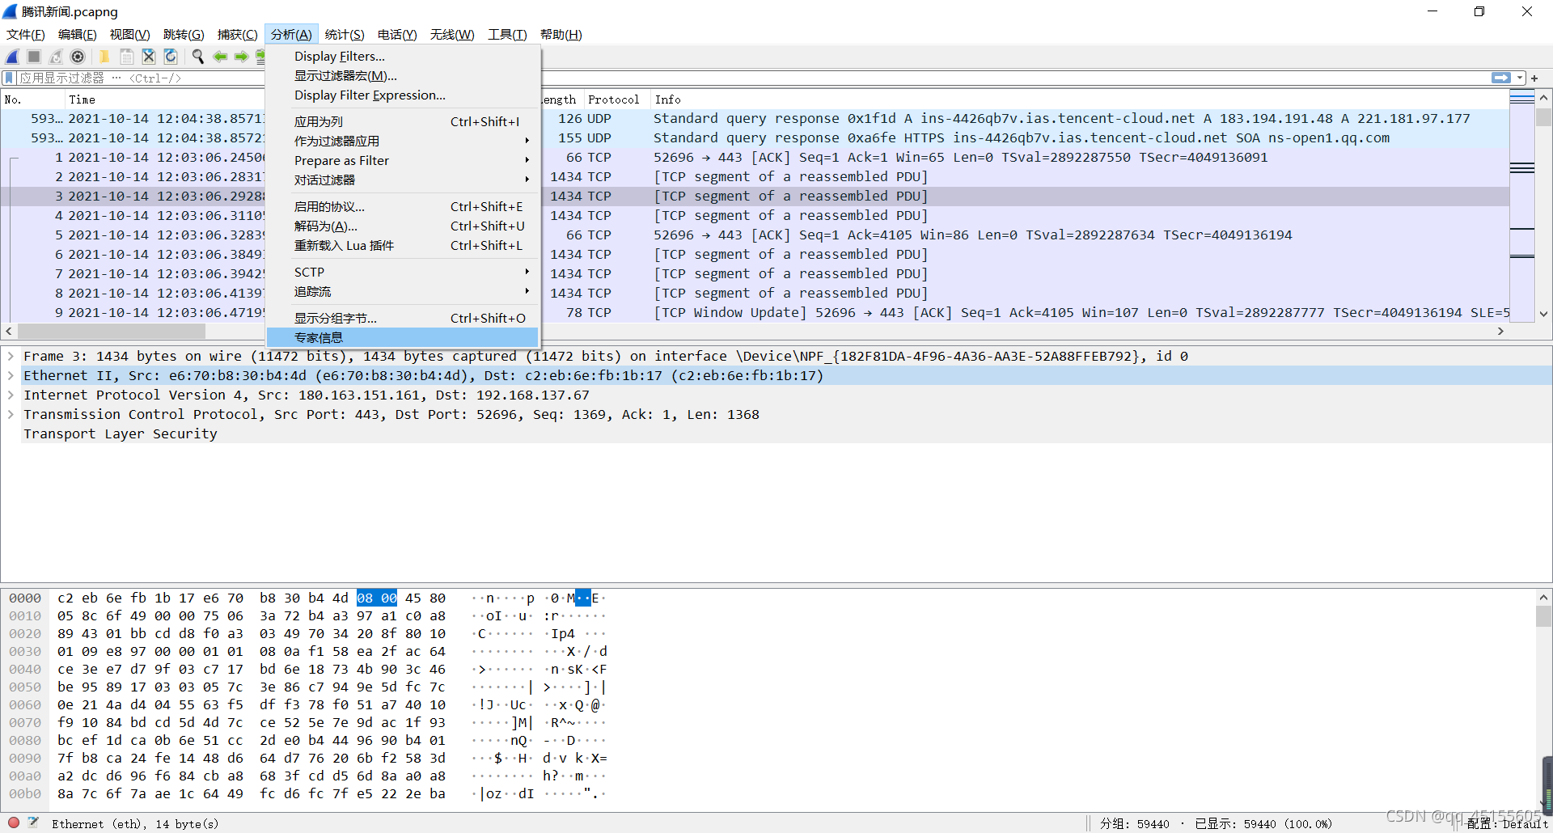Go back with the green left arrow
The image size is (1553, 833).
coord(220,57)
